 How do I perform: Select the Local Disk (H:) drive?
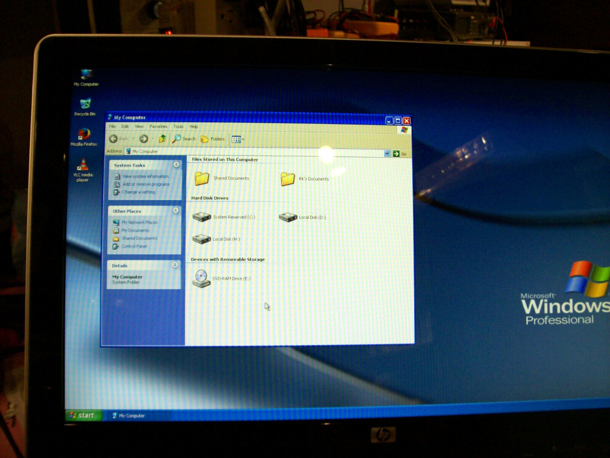[x=202, y=239]
